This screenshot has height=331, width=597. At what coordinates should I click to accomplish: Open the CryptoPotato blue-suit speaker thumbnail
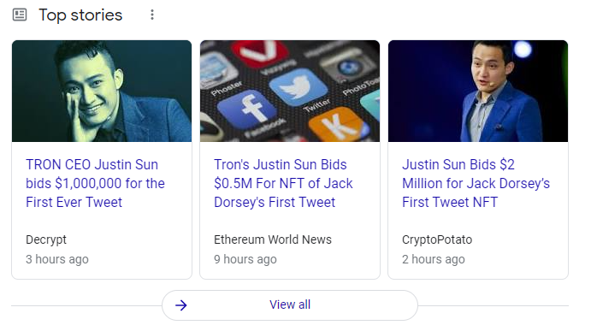click(x=478, y=91)
